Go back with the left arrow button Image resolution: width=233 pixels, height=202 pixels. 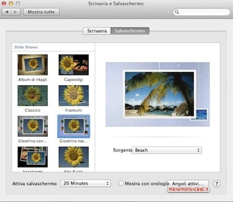pyautogui.click(x=6, y=12)
